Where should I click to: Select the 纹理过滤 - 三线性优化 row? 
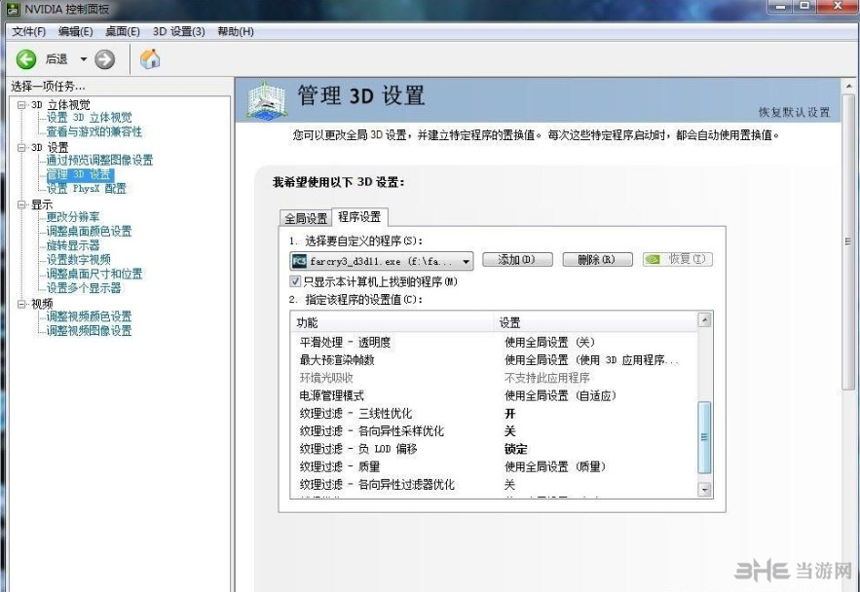494,413
